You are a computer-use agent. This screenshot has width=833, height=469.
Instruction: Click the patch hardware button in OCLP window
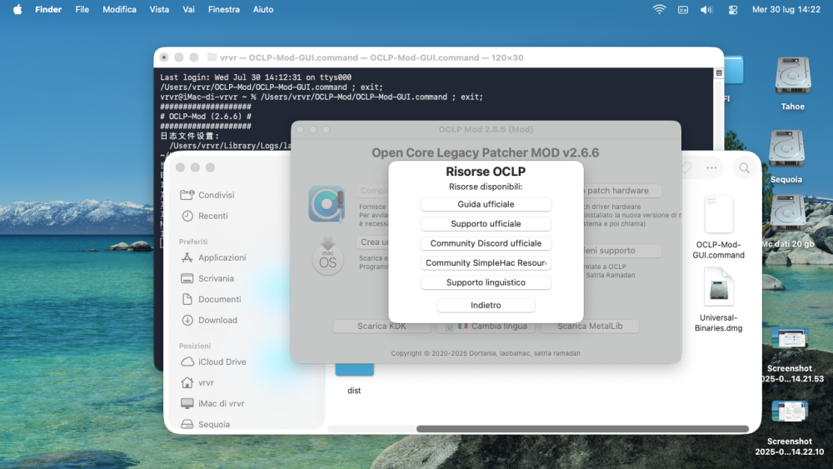coord(622,191)
